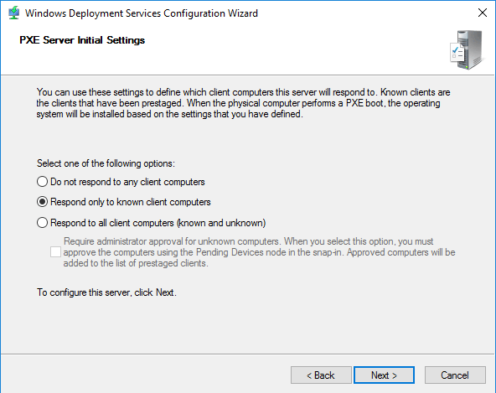Tick the administrator approval checkbox box
The image size is (496, 393).
pos(55,252)
